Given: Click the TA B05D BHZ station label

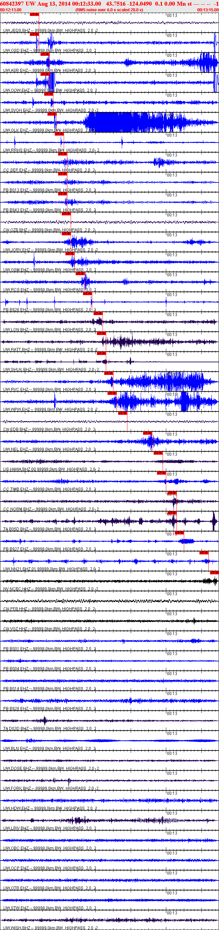Looking at the screenshot, I should 50,529.
